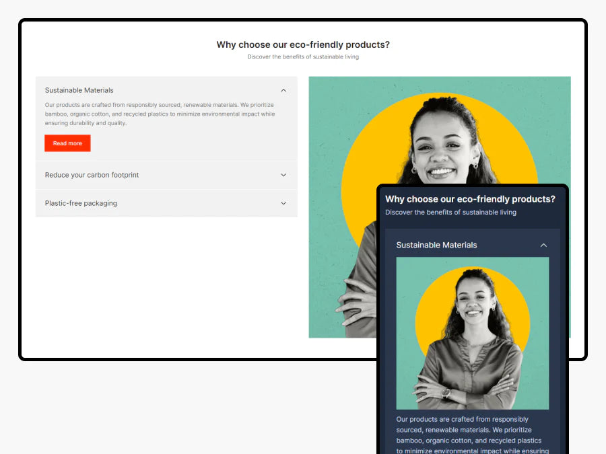Click the mobile description text about renewable materials
This screenshot has height=454, width=606.
click(x=472, y=435)
